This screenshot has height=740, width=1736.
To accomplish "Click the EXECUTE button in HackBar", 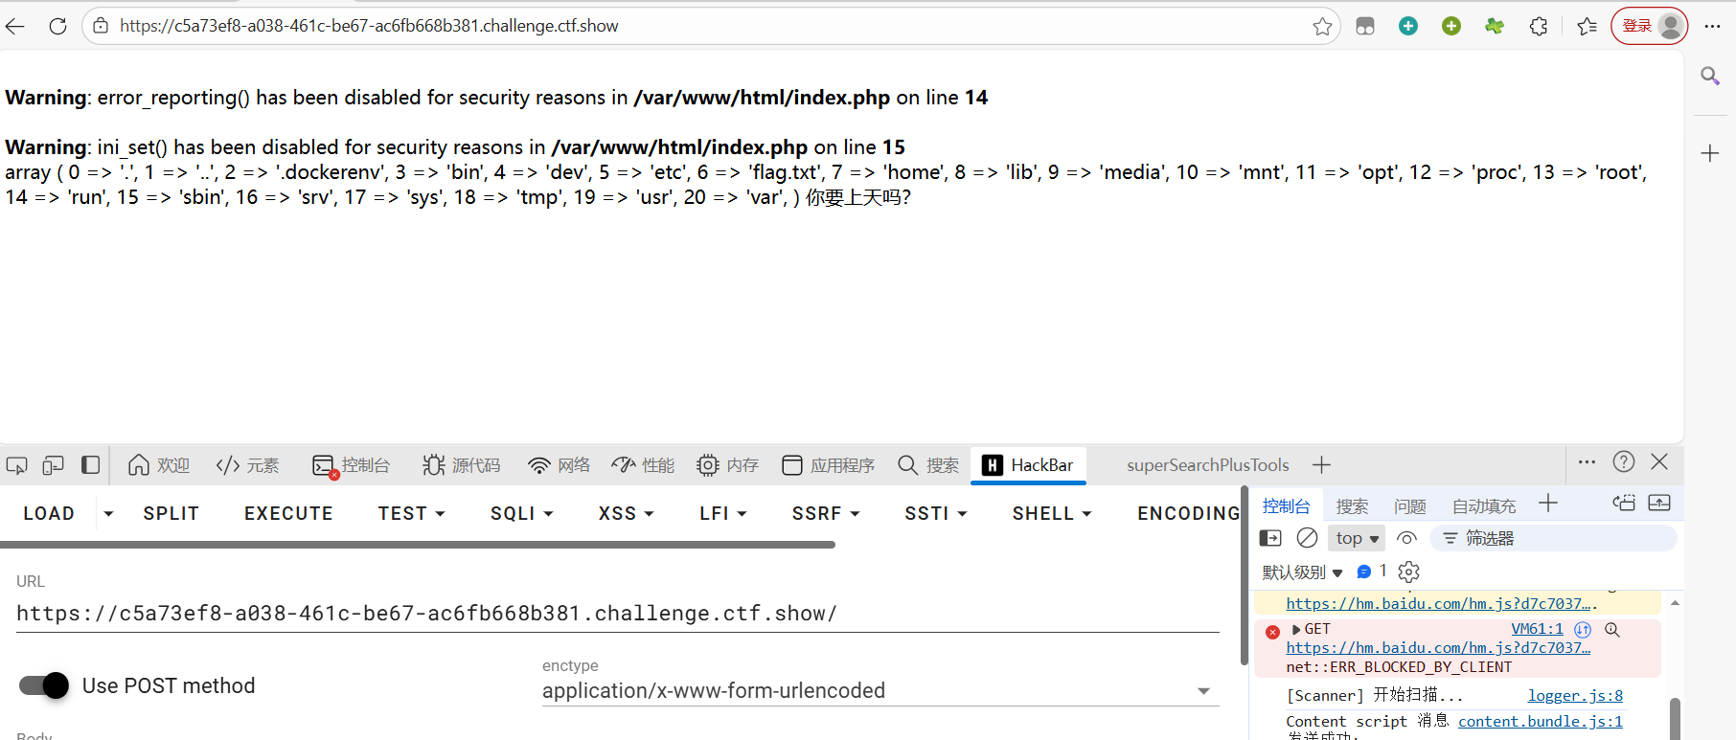I will pos(288,513).
